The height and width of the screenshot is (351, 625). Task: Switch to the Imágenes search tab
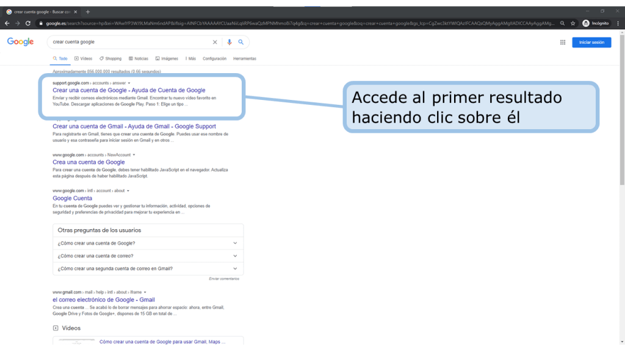tap(167, 58)
